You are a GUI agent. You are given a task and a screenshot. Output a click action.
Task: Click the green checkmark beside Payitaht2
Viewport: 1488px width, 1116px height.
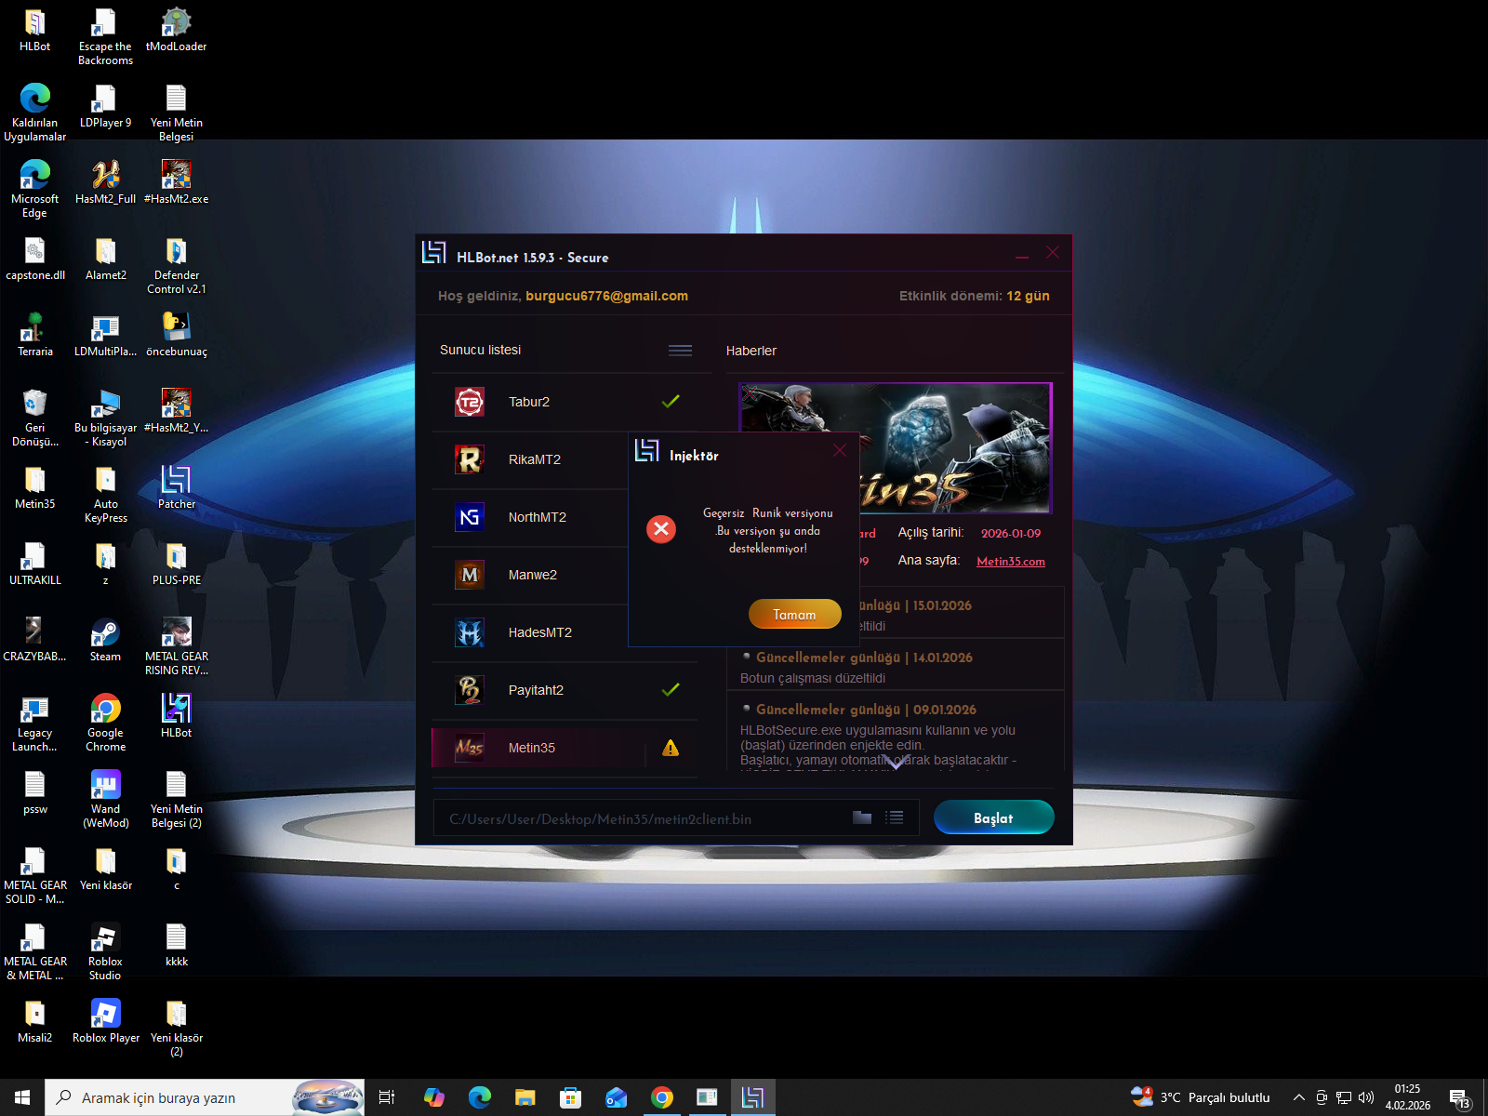click(x=671, y=690)
